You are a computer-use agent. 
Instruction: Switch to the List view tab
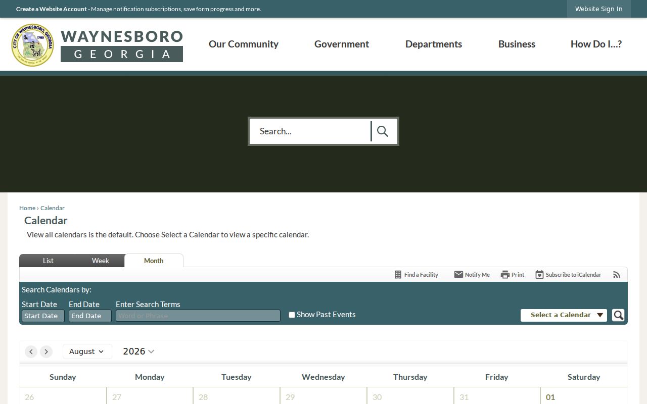48,261
